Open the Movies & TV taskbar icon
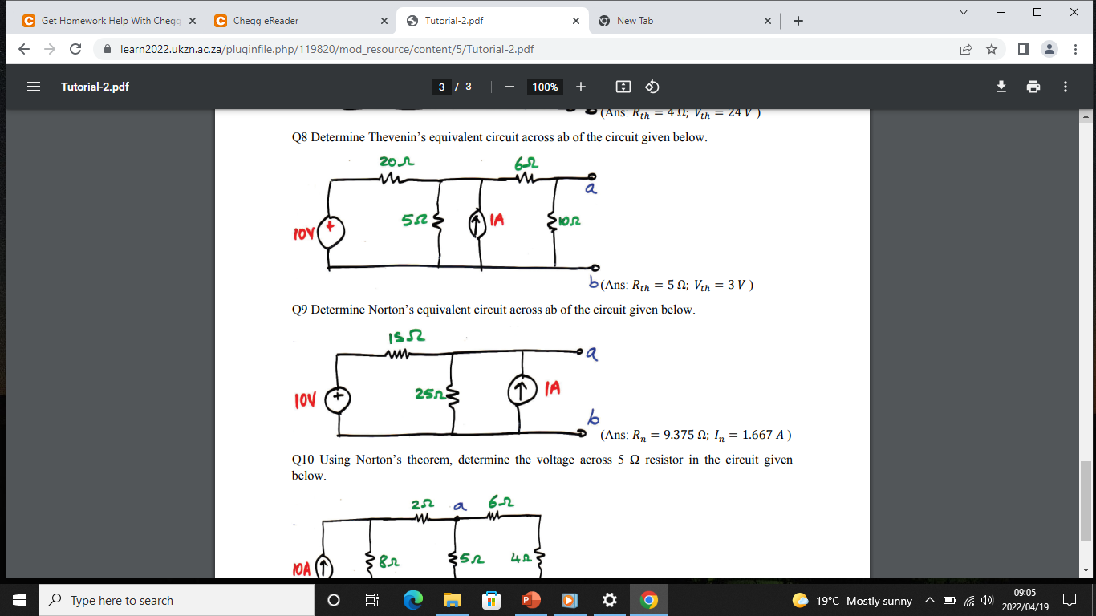Viewport: 1096px width, 616px height. [570, 600]
